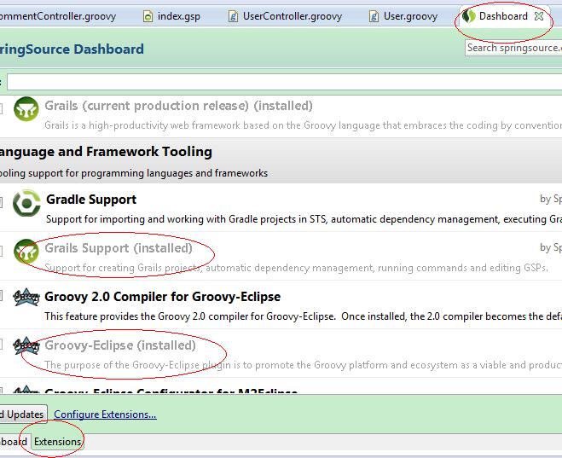The width and height of the screenshot is (562, 458).
Task: Click the Groovy-Eclipse plugin purpose description
Action: pos(304,365)
